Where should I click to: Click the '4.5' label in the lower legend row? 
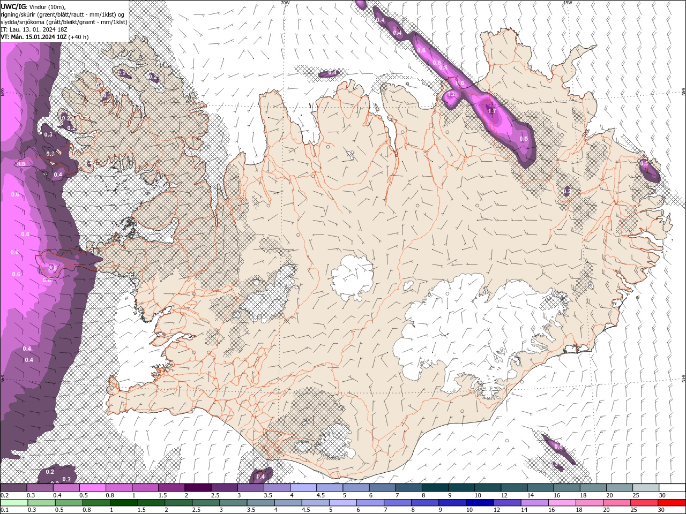click(306, 510)
